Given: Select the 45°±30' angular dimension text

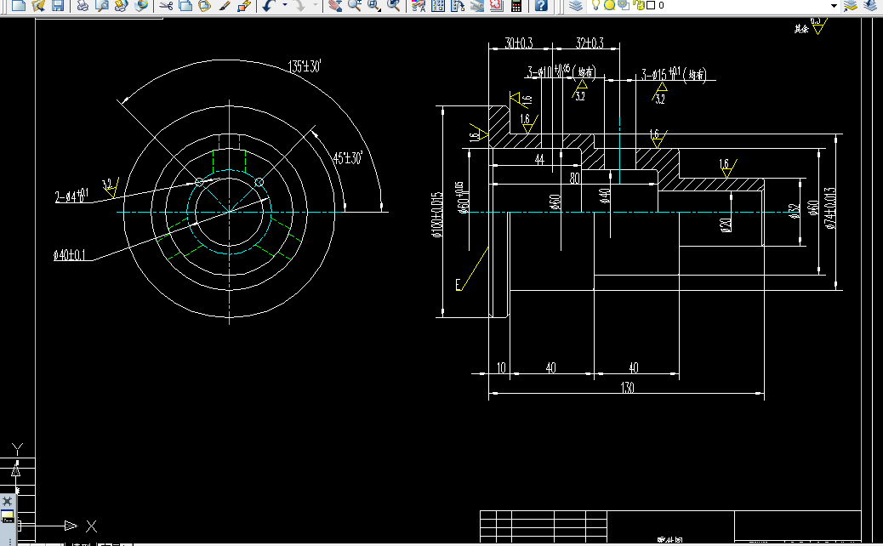Looking at the screenshot, I should coord(347,157).
